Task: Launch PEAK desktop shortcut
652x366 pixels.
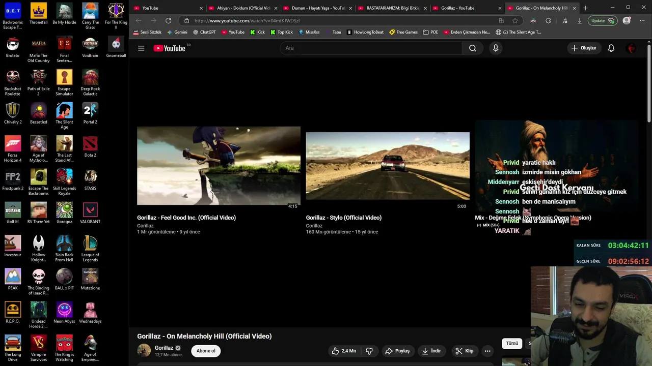Action: (x=13, y=279)
